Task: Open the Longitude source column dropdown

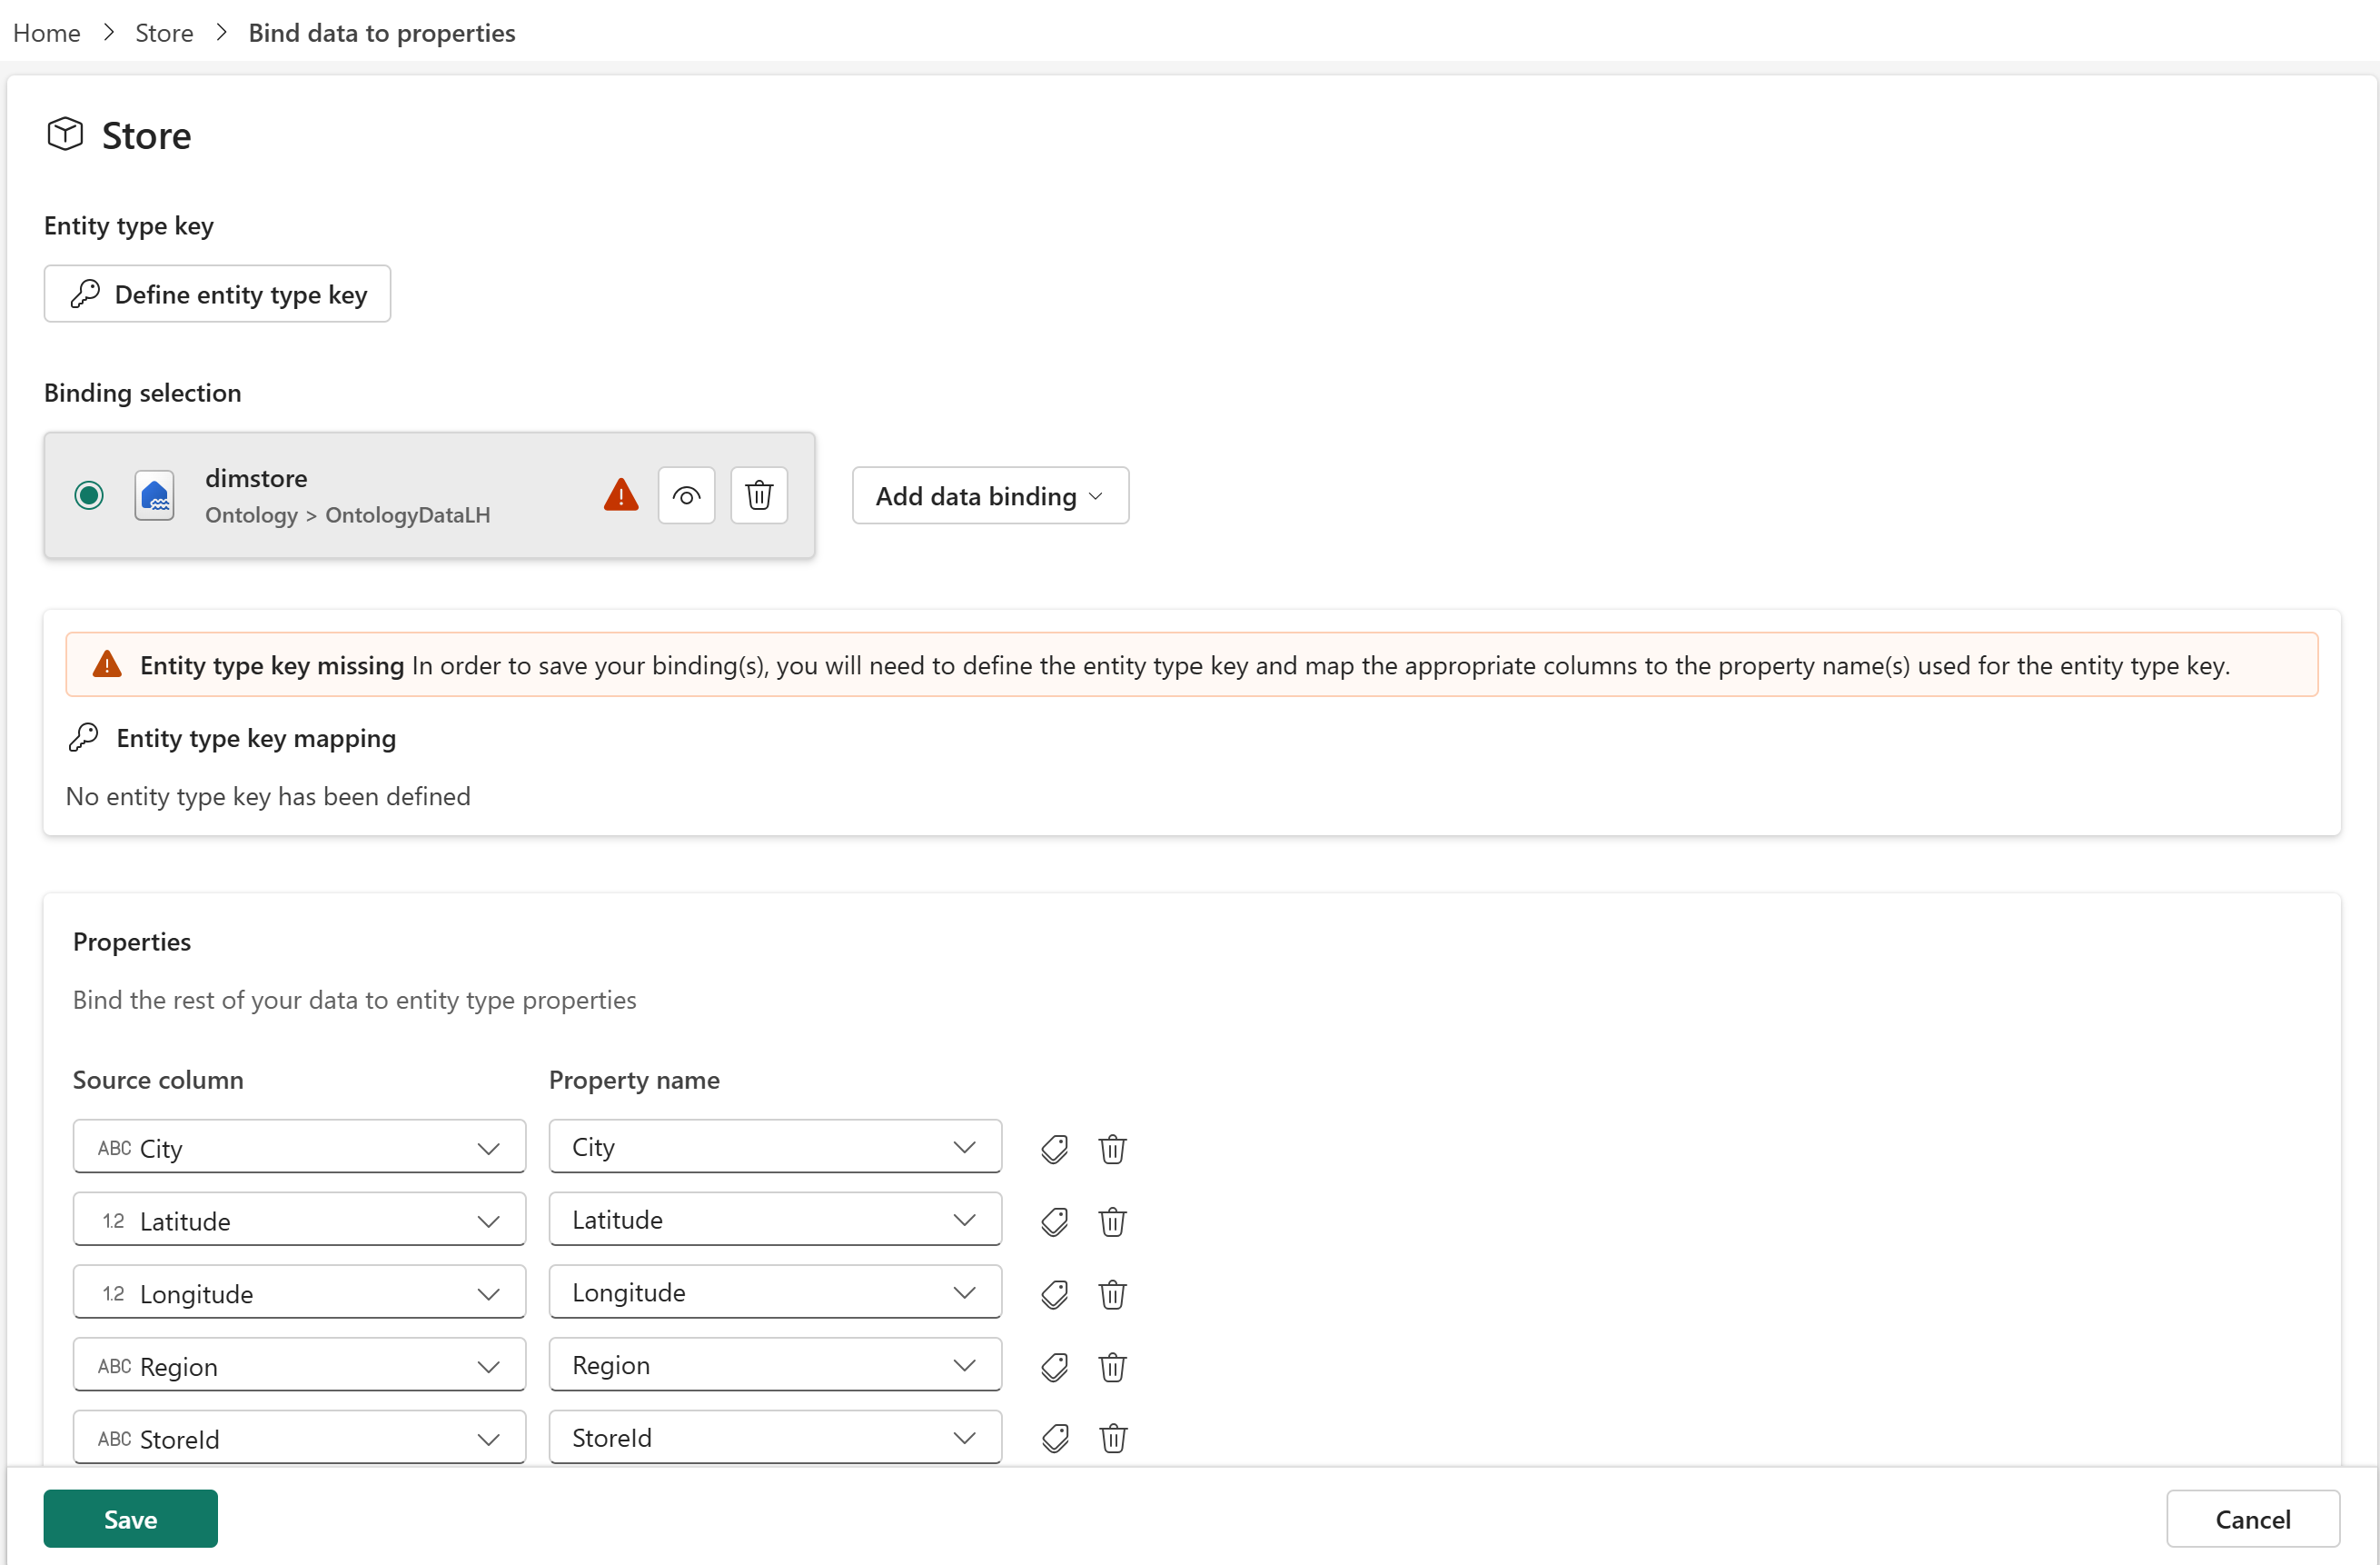Action: click(299, 1293)
